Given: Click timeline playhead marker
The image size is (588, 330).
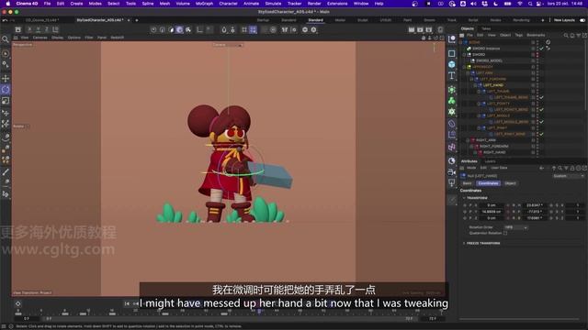Looking at the screenshot, I should click(259, 311).
